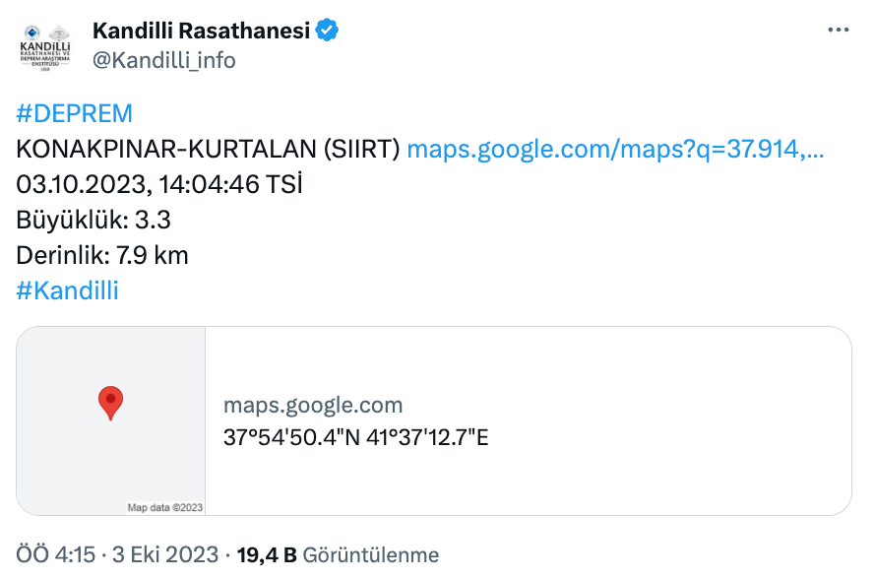Open the #DEPREM hashtag
Screen dimensions: 874x579
coord(73,113)
